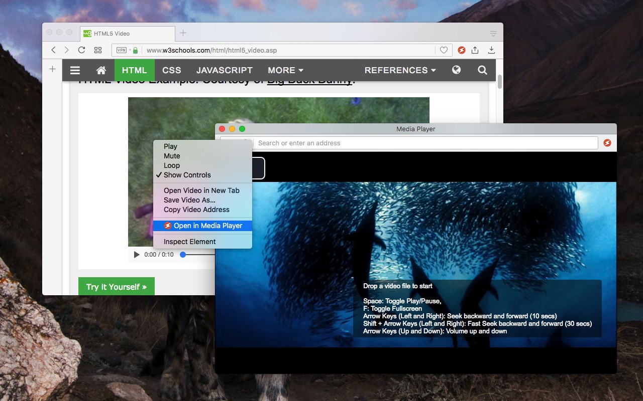Viewport: 643px width, 401px height.
Task: Click the page vertical scrollbar
Action: (x=499, y=82)
